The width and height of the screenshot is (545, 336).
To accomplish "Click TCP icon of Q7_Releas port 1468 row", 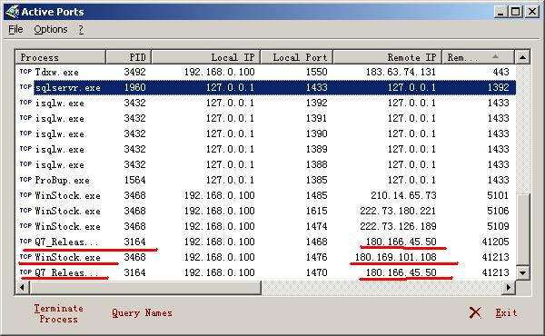I will click(25, 242).
